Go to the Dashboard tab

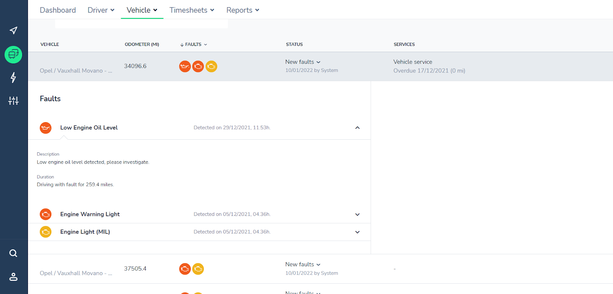(x=58, y=10)
